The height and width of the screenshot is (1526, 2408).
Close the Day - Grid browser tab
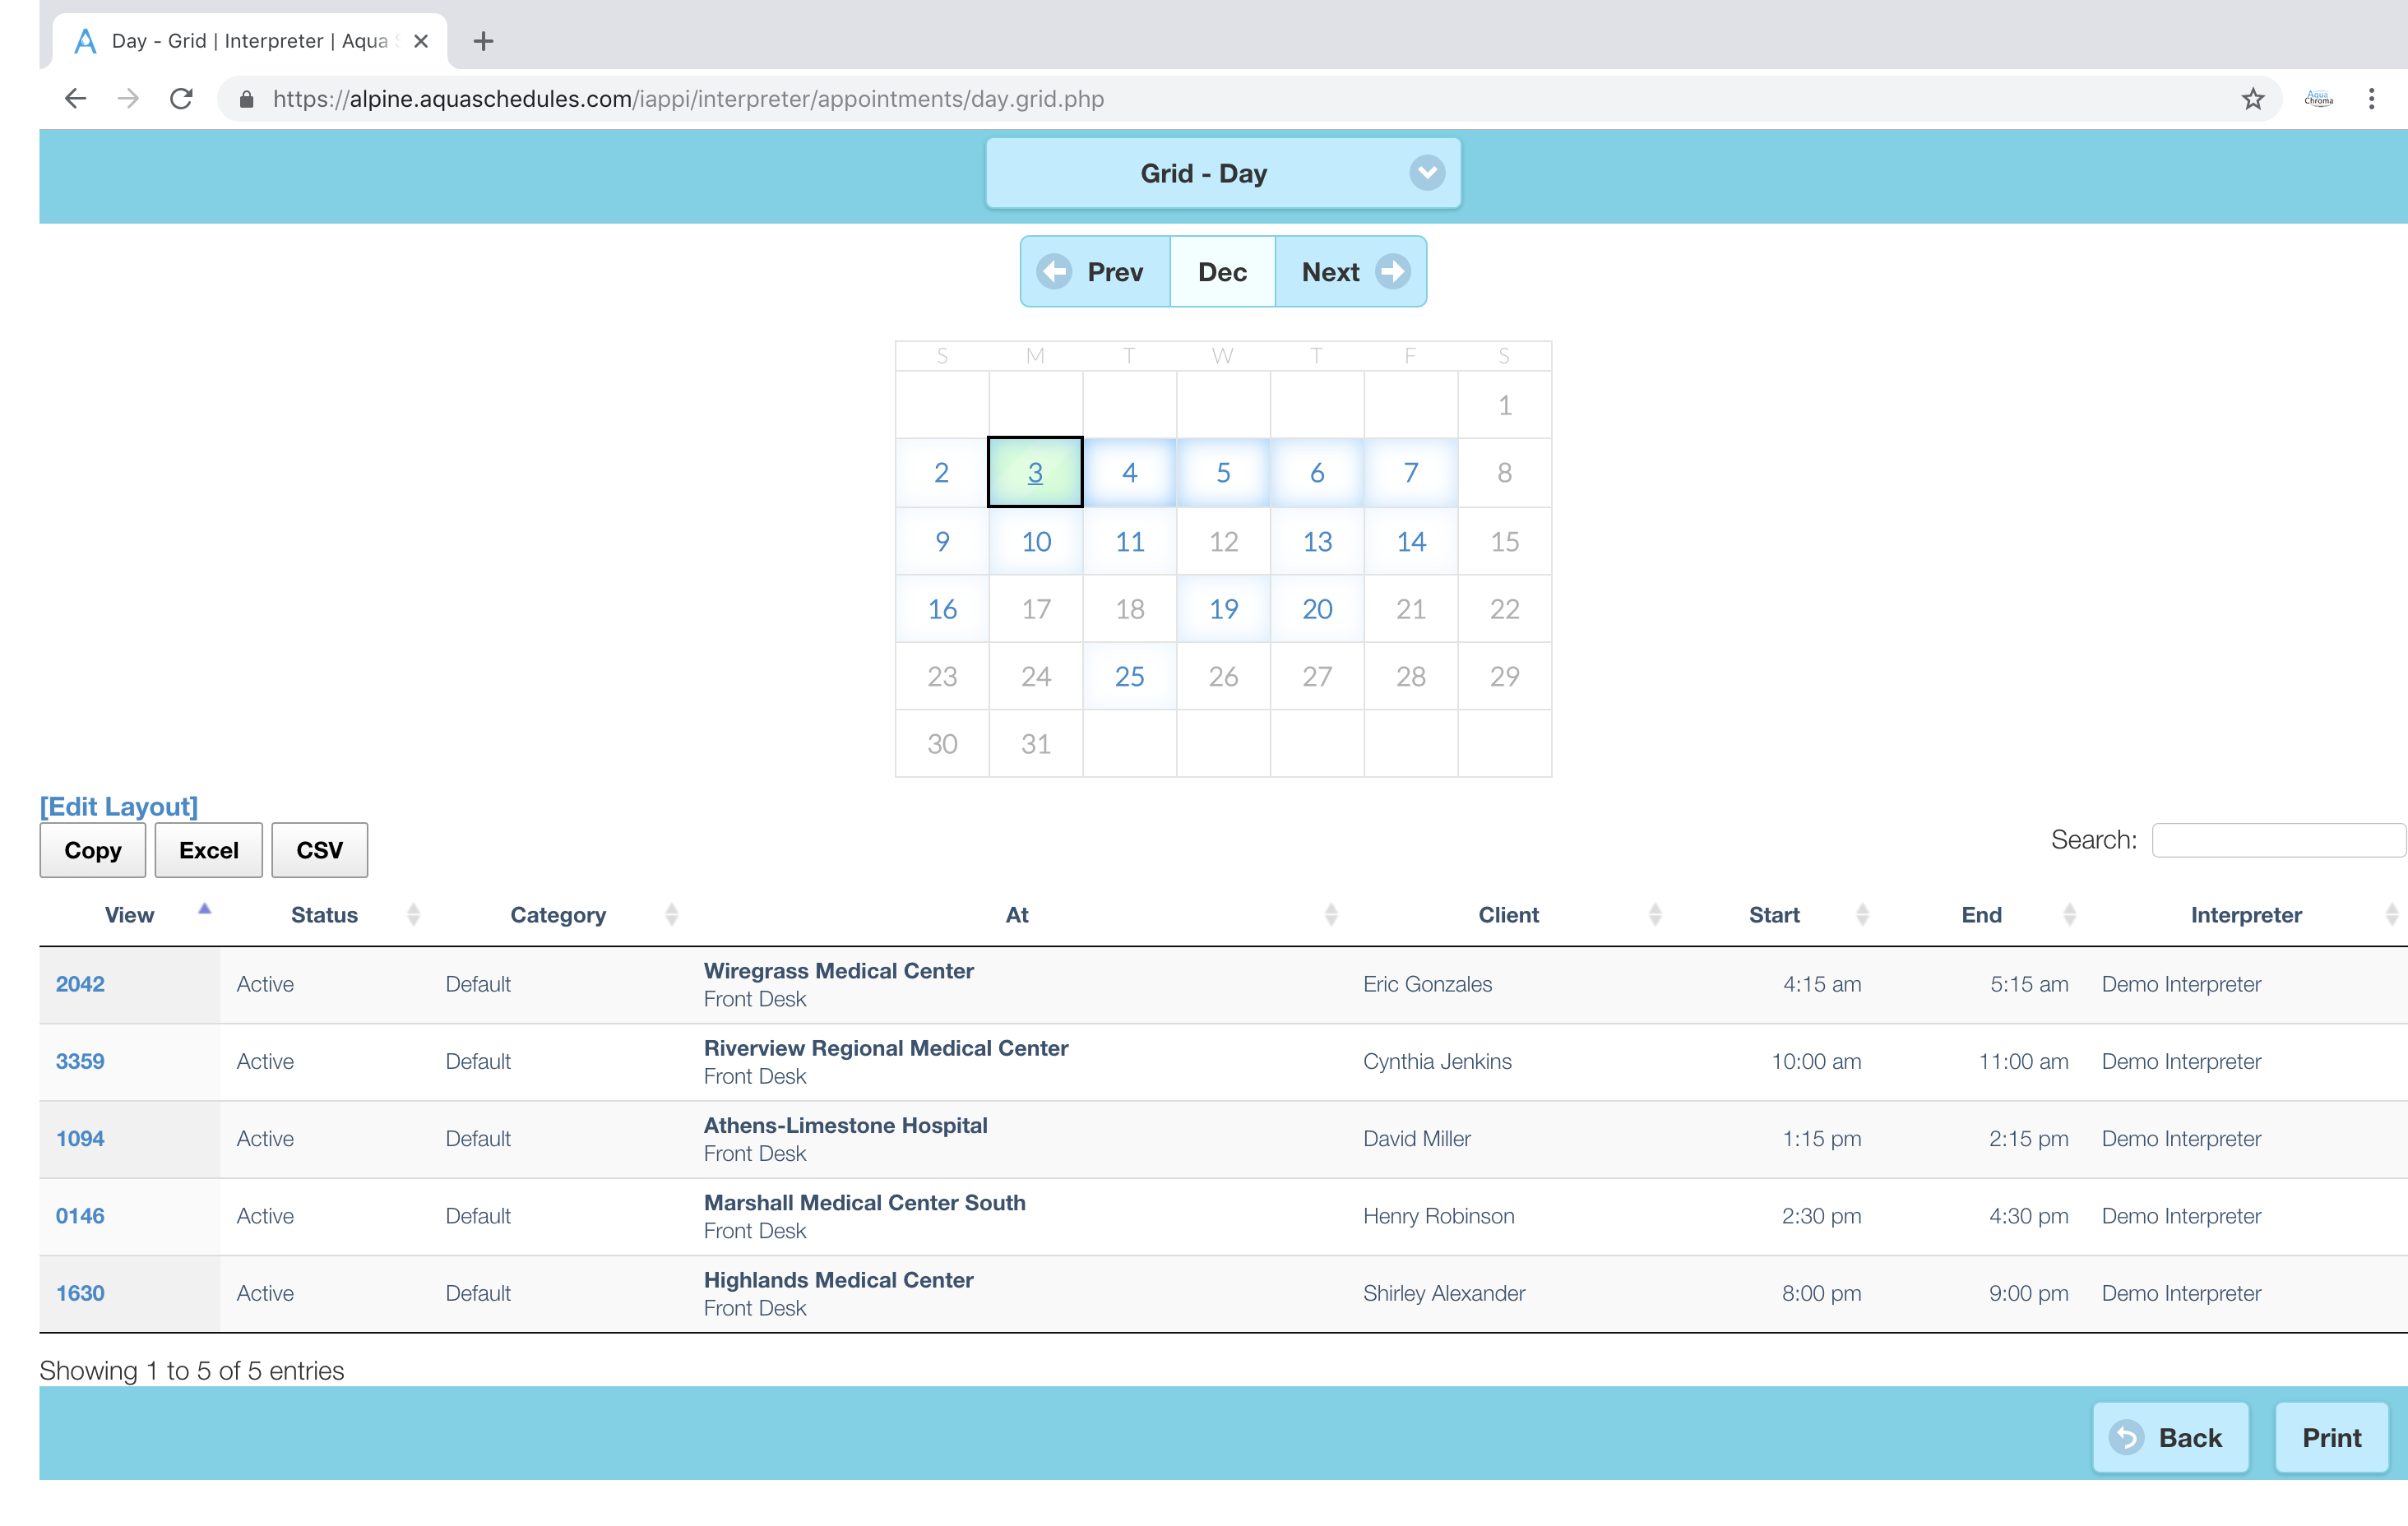(x=421, y=41)
